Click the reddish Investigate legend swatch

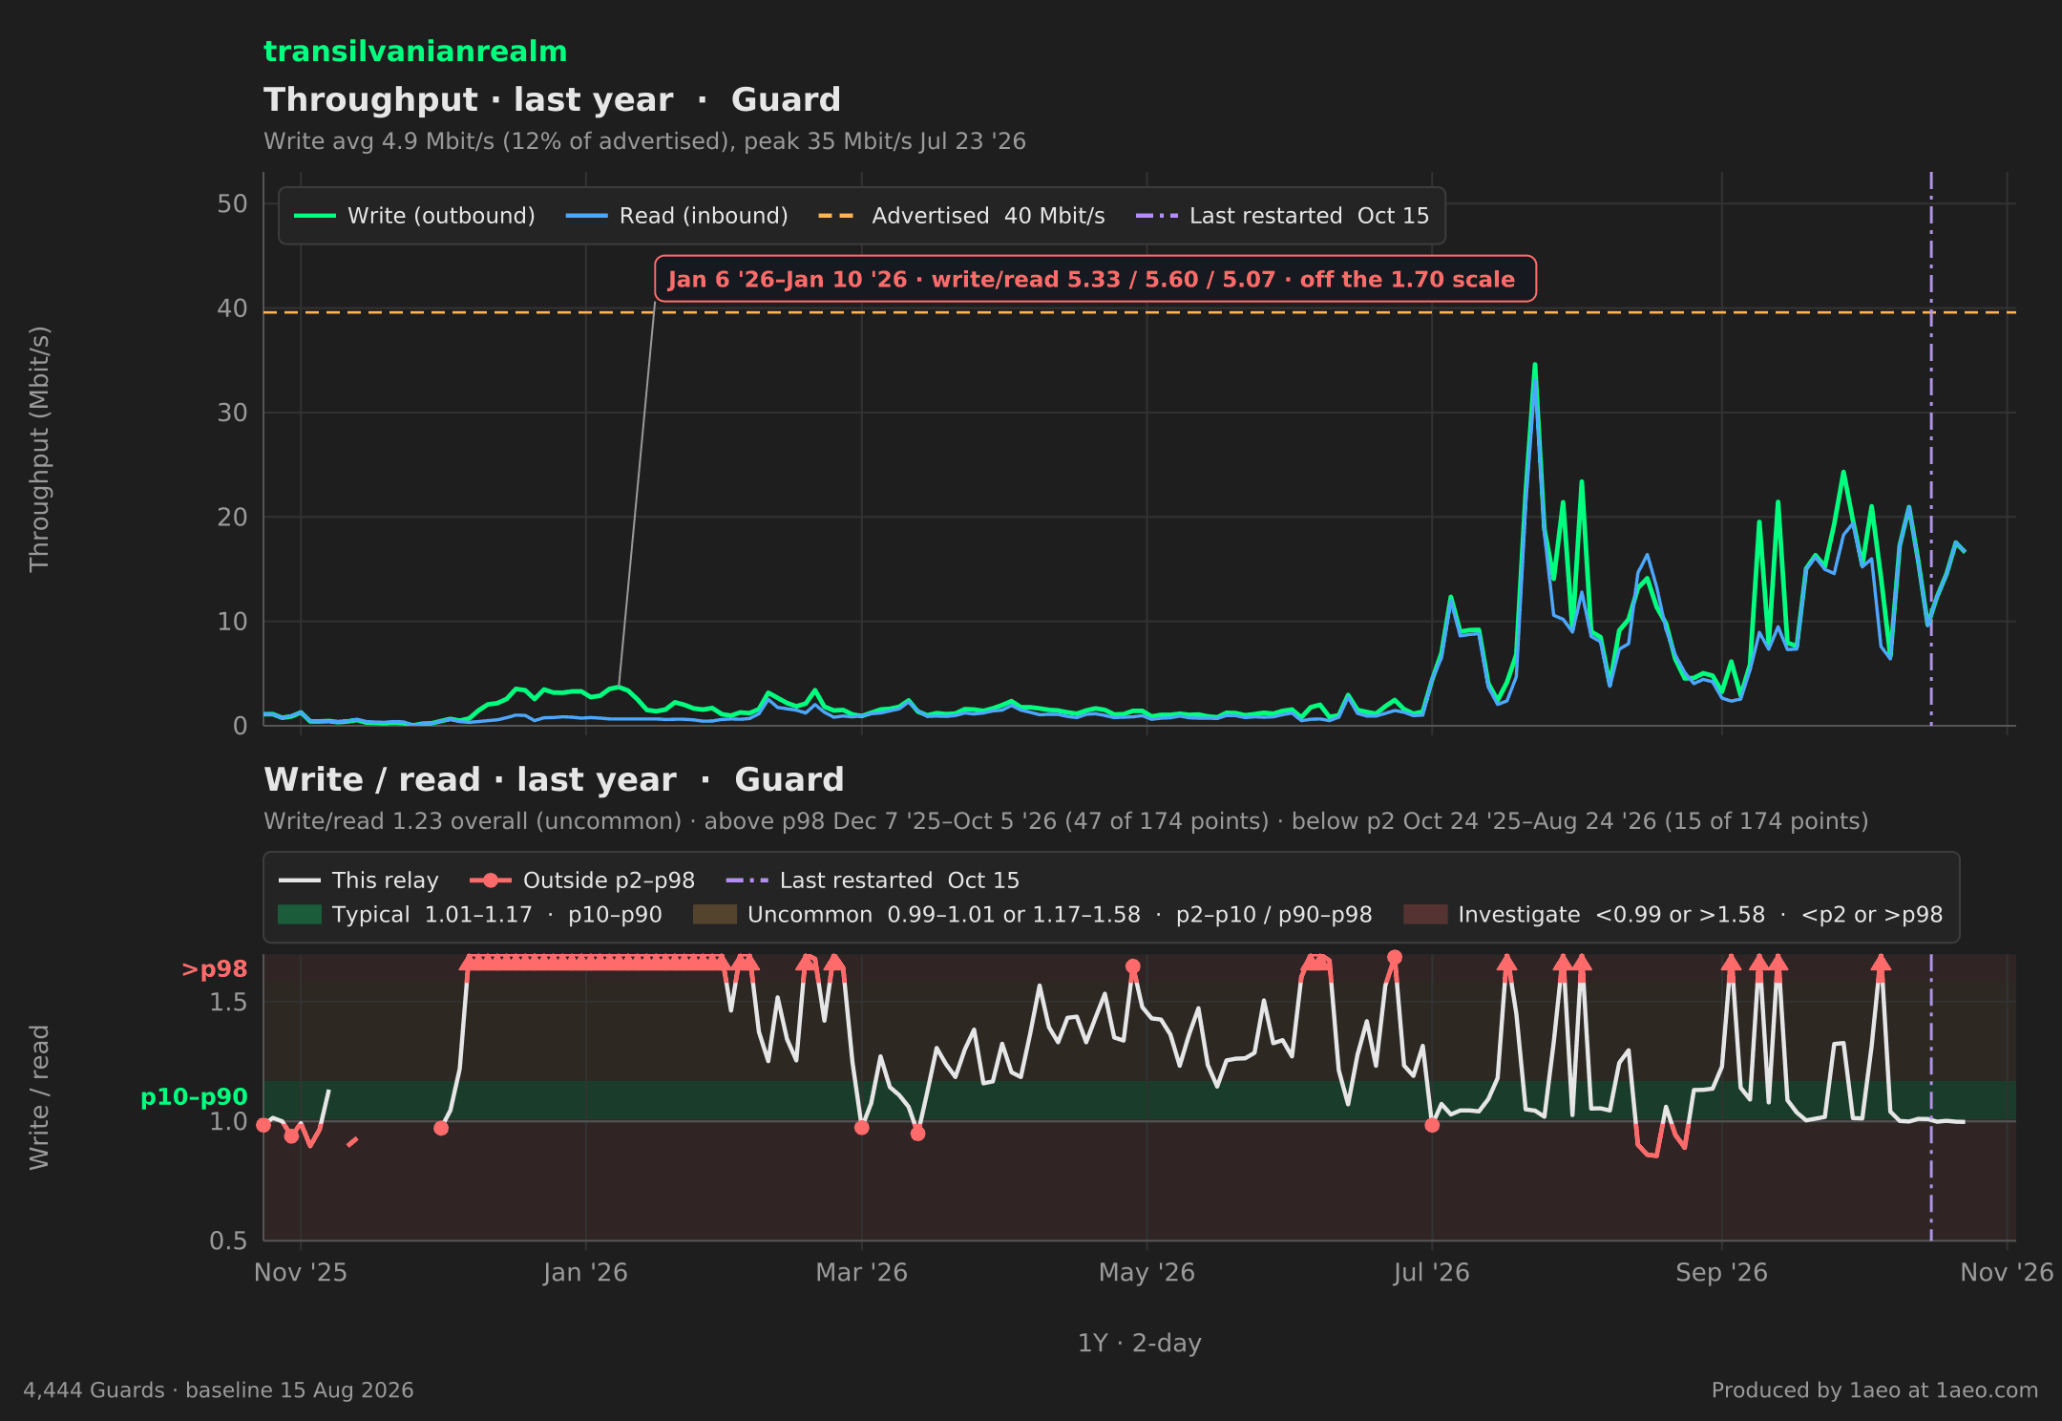click(1425, 915)
